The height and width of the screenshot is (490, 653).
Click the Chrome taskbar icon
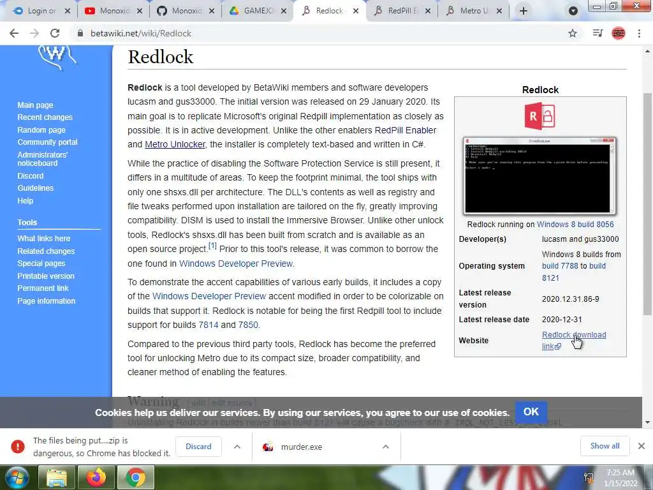(136, 477)
